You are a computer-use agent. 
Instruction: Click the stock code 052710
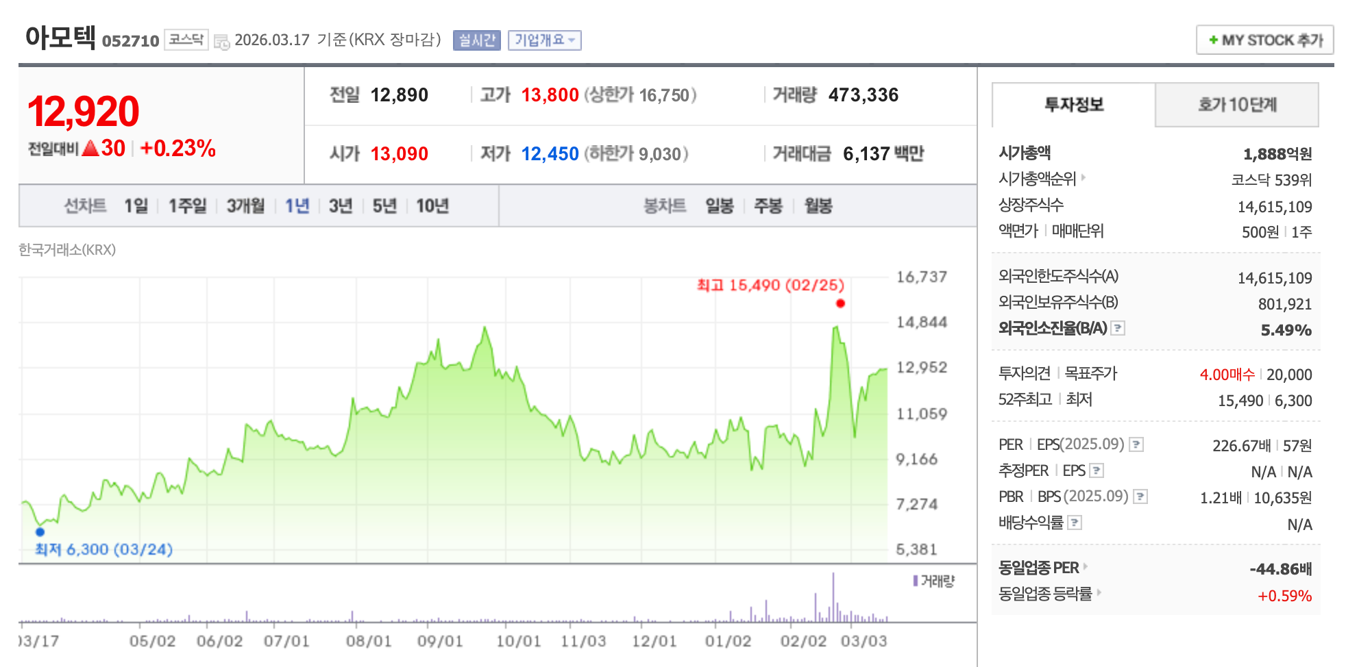point(130,41)
